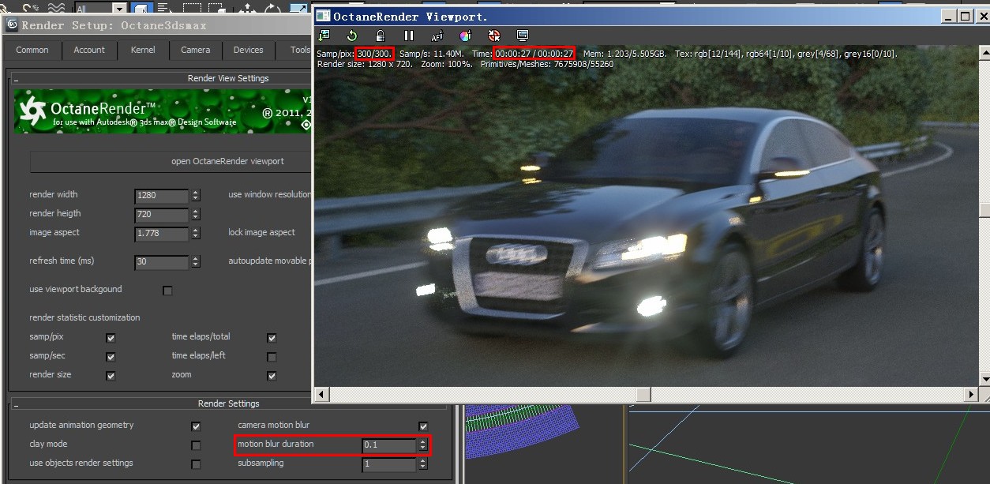
Task: Click the motion blur duration spinner
Action: click(423, 445)
